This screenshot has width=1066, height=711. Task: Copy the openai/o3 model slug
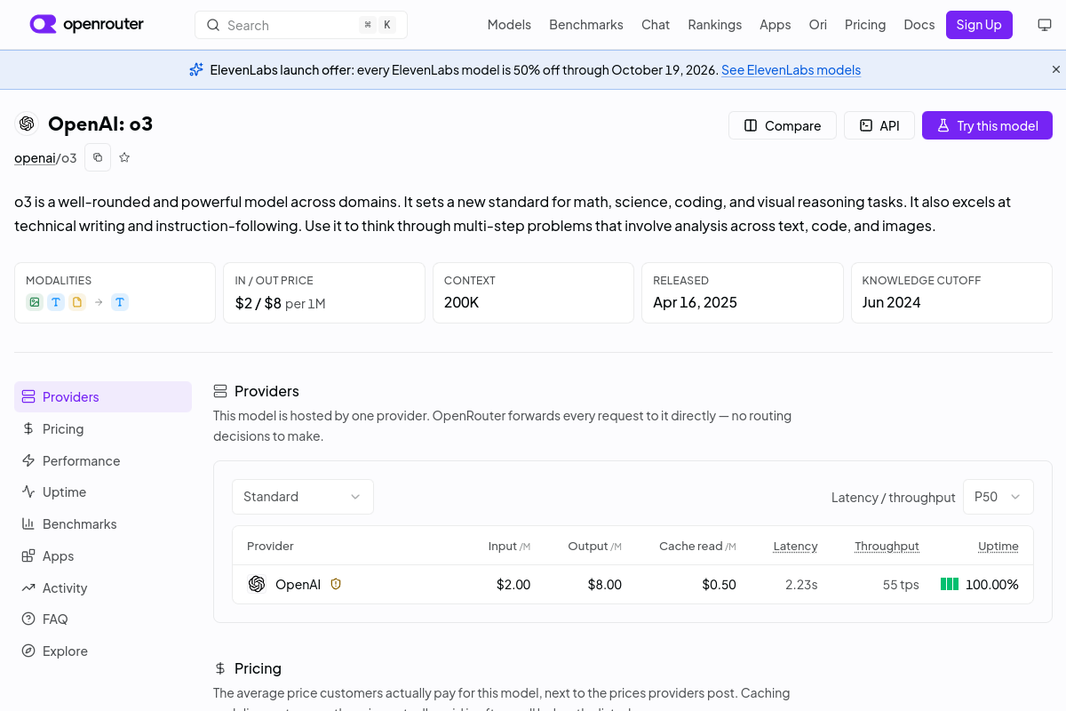click(x=98, y=157)
